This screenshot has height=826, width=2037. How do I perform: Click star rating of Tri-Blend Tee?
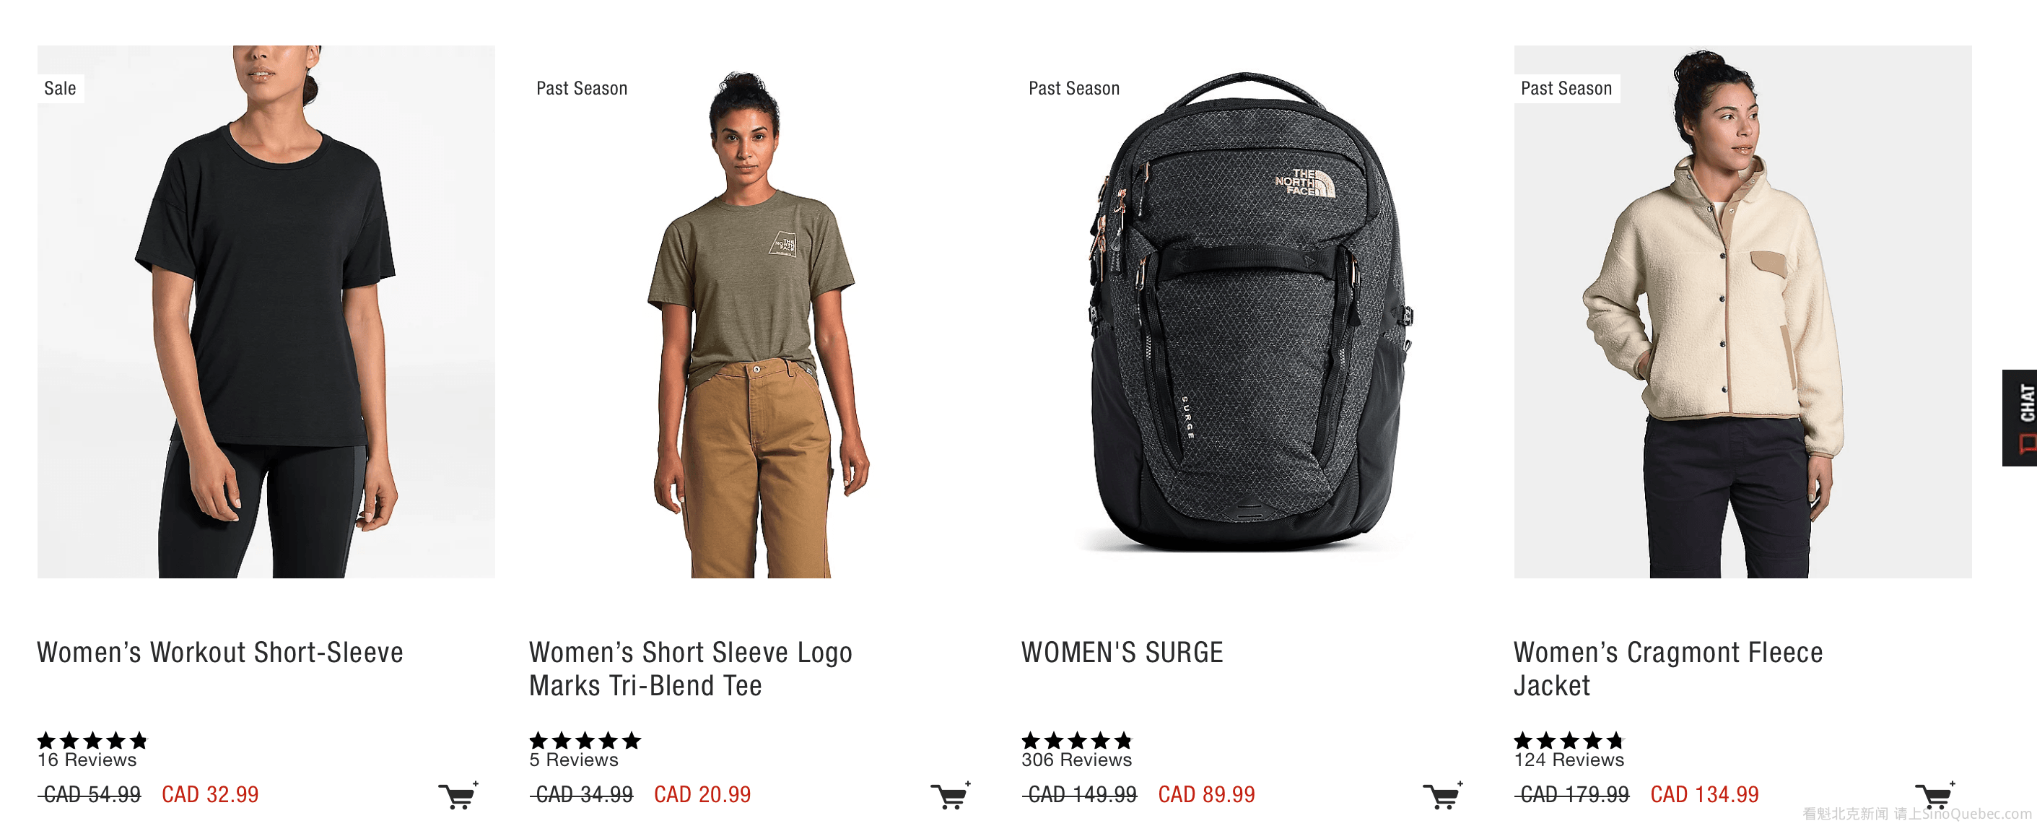(585, 741)
